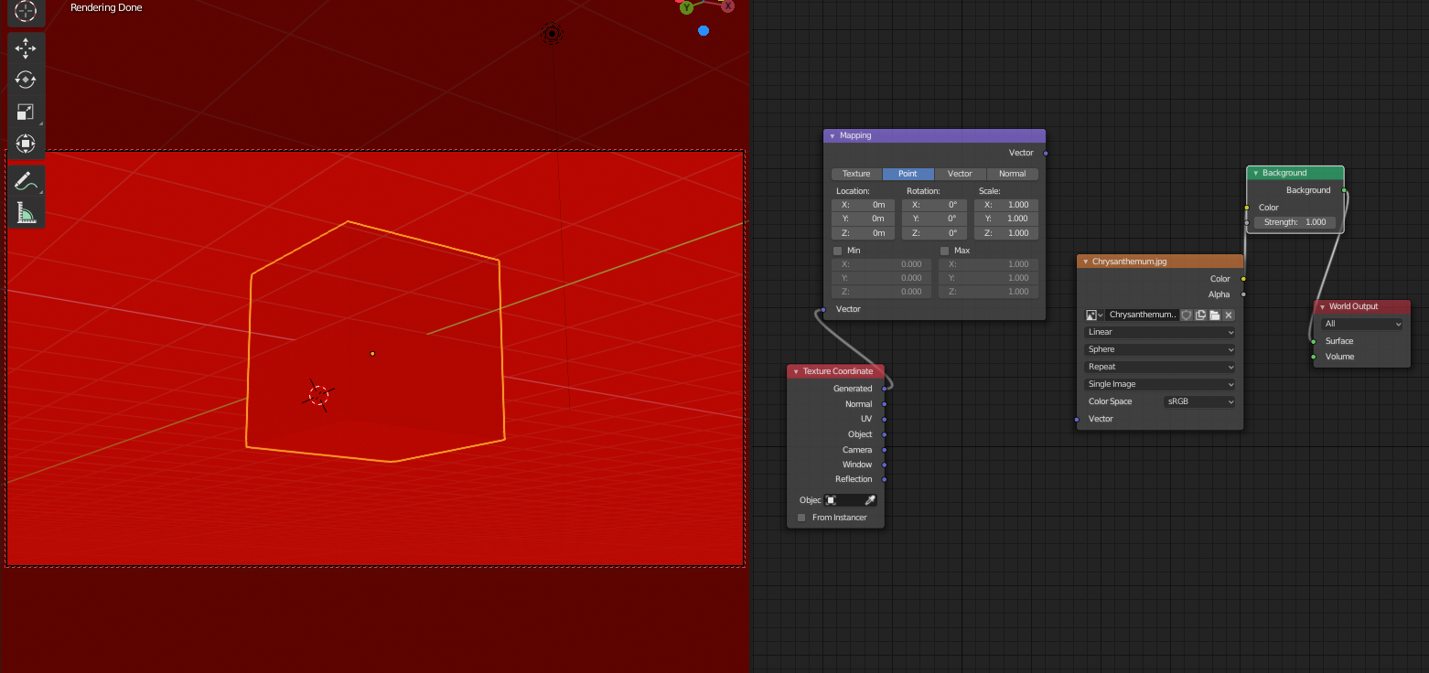Click Chrysanthemum Alpha output socket
This screenshot has width=1429, height=673.
(1243, 294)
